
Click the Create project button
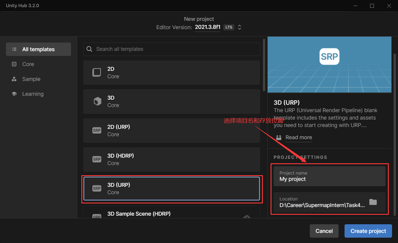[x=368, y=231]
